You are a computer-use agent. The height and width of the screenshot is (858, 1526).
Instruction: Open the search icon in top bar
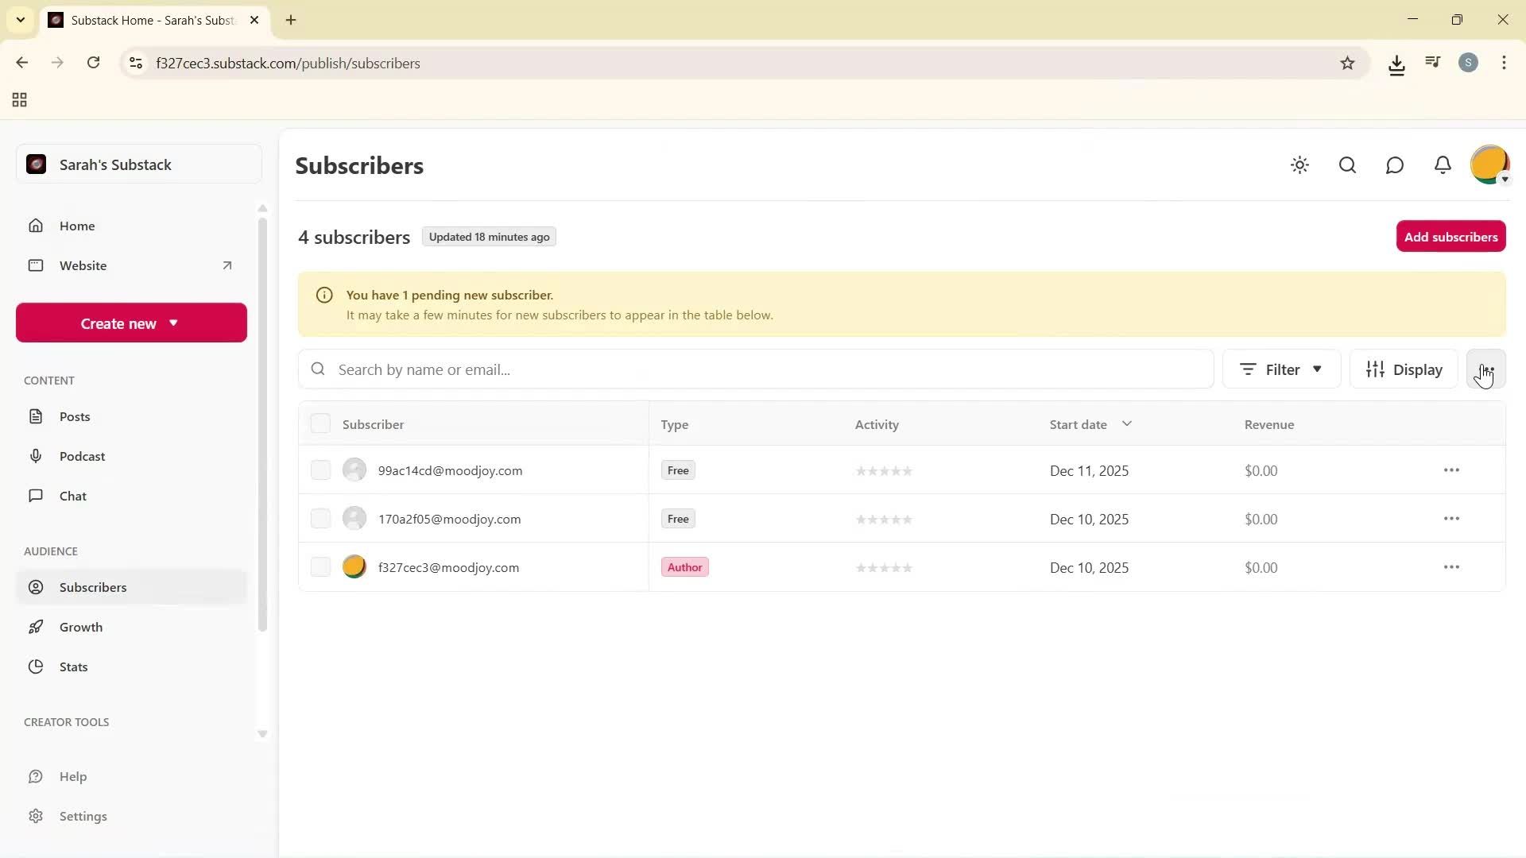click(1347, 165)
